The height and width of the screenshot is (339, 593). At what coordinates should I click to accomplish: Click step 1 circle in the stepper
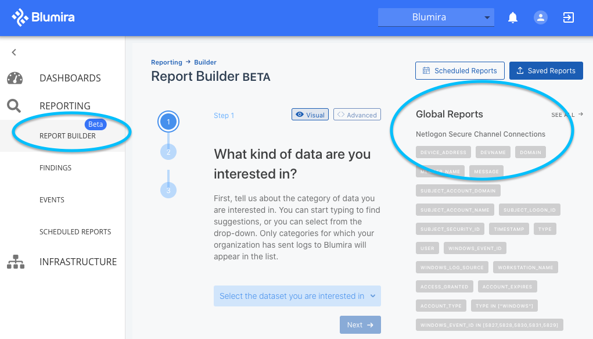pyautogui.click(x=168, y=122)
